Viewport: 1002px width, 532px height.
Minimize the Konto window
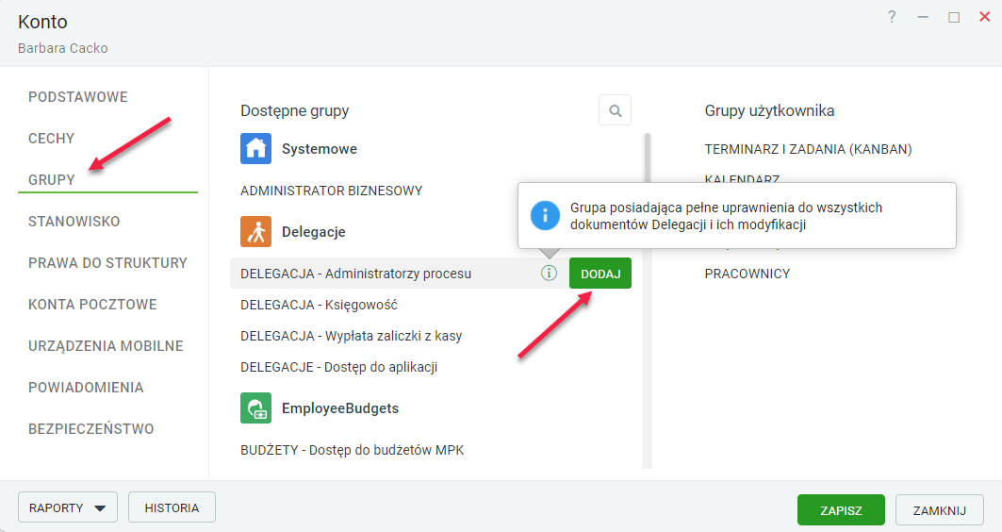click(923, 17)
